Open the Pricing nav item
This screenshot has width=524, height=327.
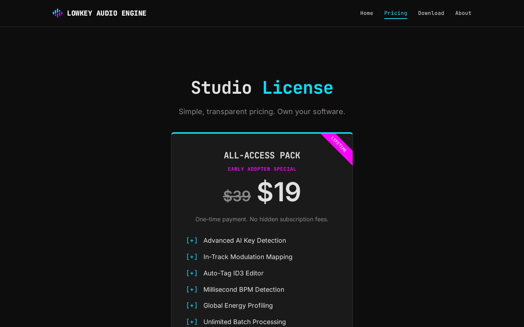396,13
